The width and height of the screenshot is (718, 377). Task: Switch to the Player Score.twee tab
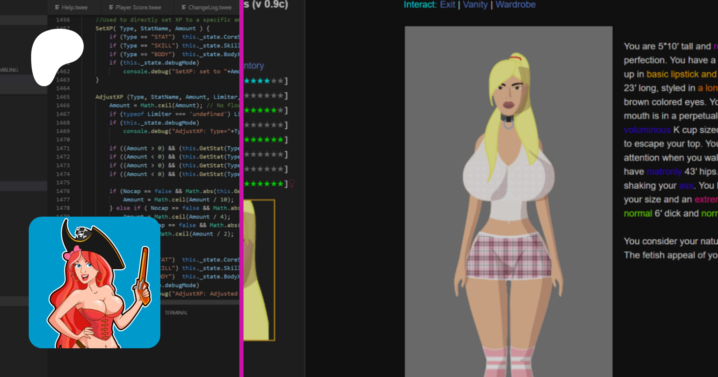[135, 7]
